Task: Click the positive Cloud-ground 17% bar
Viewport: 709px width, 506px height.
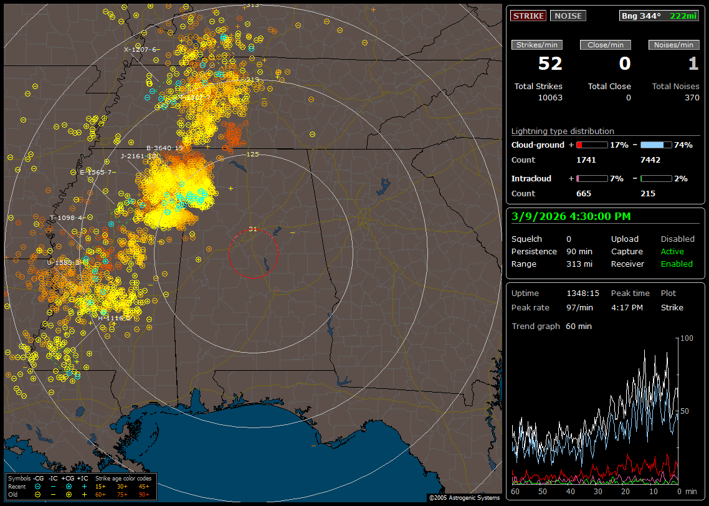Action: click(x=591, y=145)
